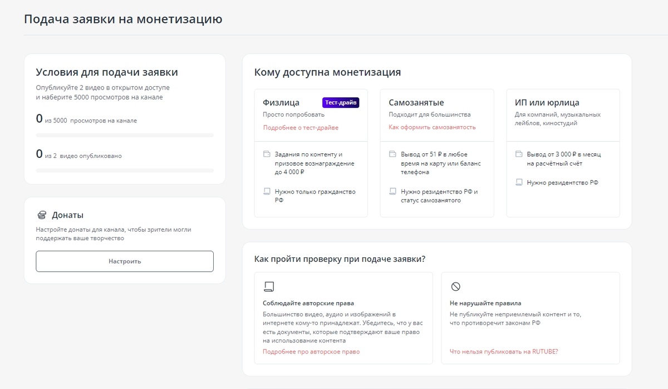Click document icon in ИП или юрлица card
Screen dimensions: 668x389
point(519,182)
